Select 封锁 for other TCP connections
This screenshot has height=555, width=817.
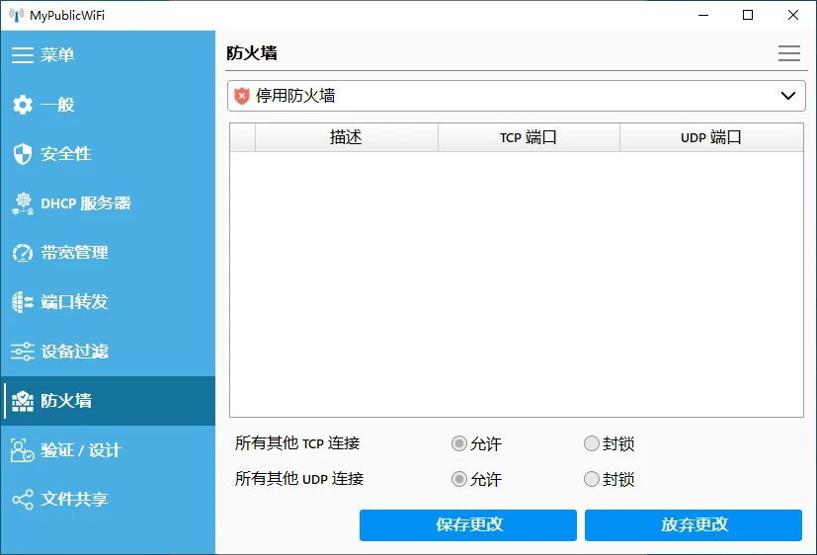pos(591,444)
